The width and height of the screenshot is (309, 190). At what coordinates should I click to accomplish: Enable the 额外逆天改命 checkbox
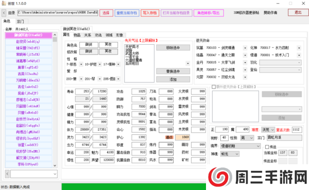tap(213, 87)
